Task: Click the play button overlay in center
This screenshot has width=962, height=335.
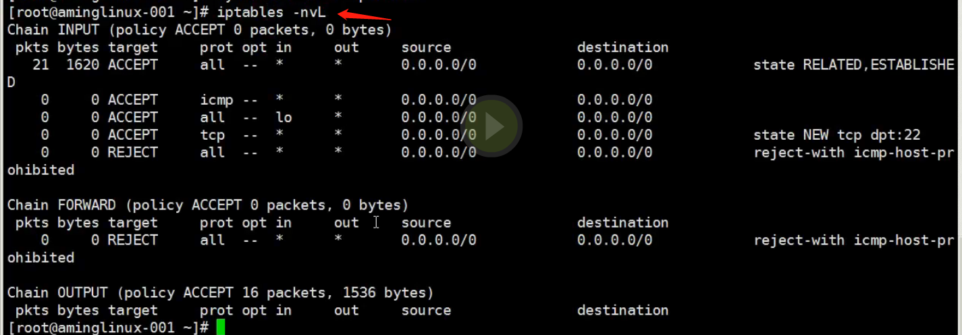Action: [493, 126]
